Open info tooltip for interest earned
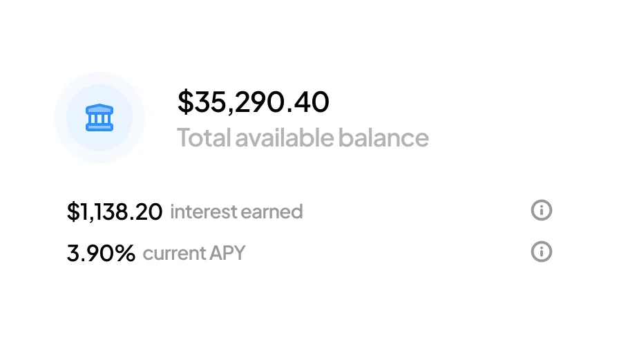Viewport: 619px width, 340px height. point(542,210)
